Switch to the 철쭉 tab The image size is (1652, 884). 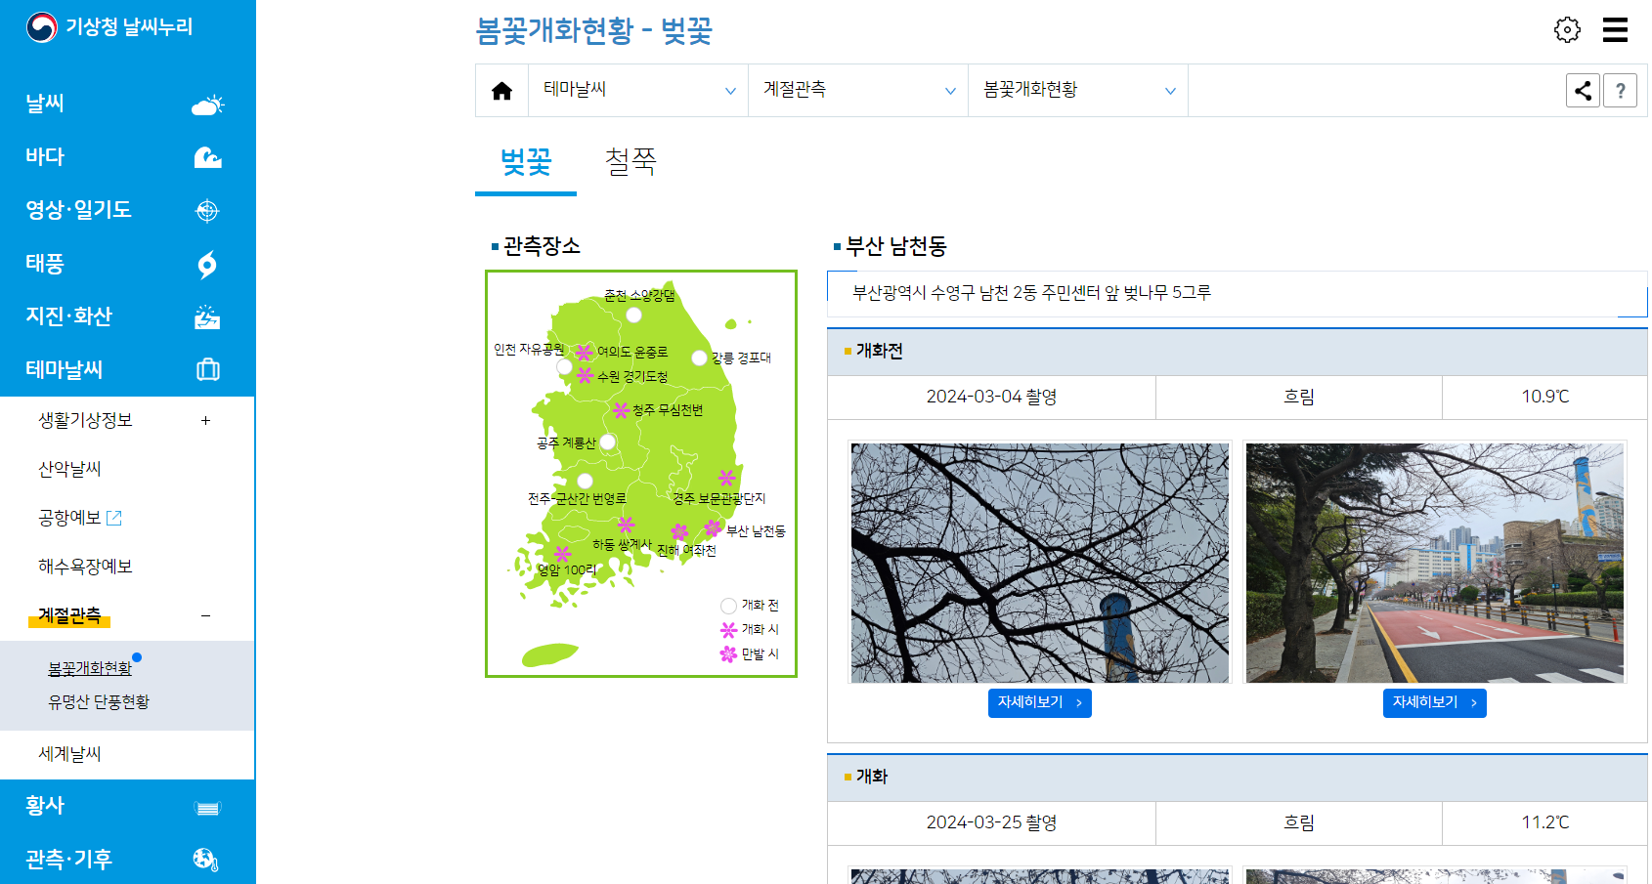pyautogui.click(x=630, y=162)
